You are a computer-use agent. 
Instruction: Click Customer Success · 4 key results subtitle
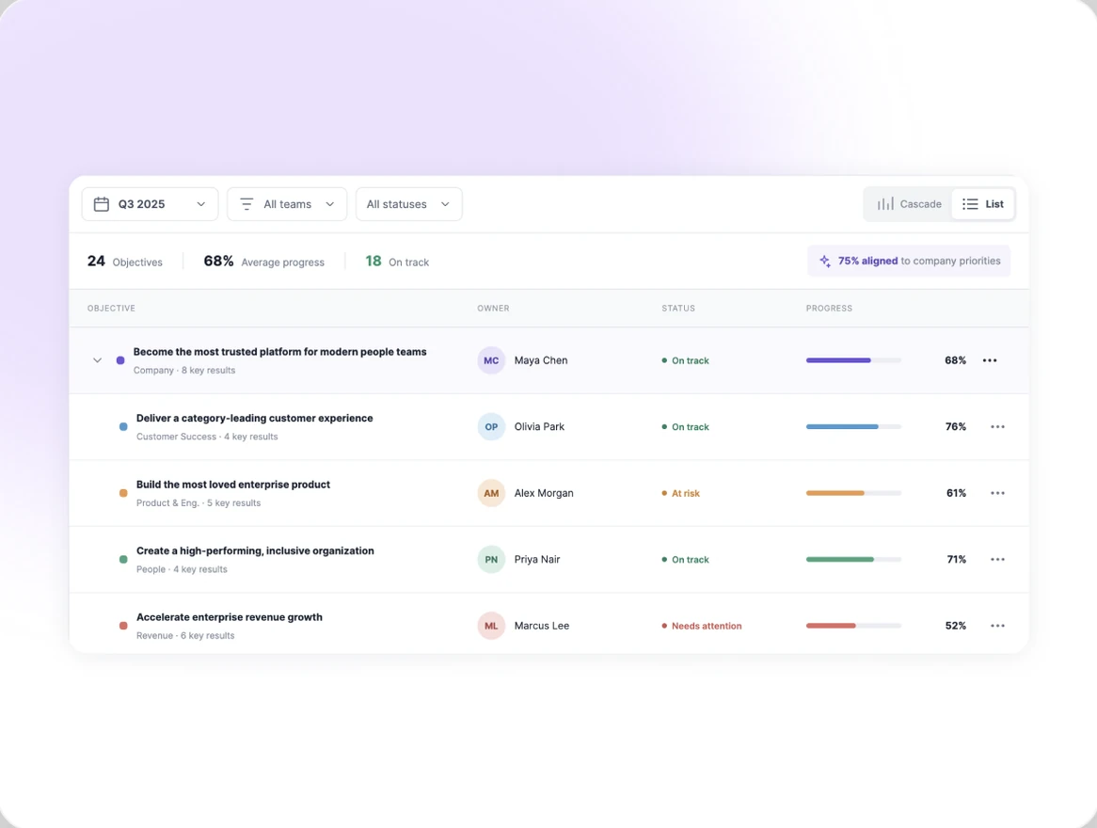[207, 437]
